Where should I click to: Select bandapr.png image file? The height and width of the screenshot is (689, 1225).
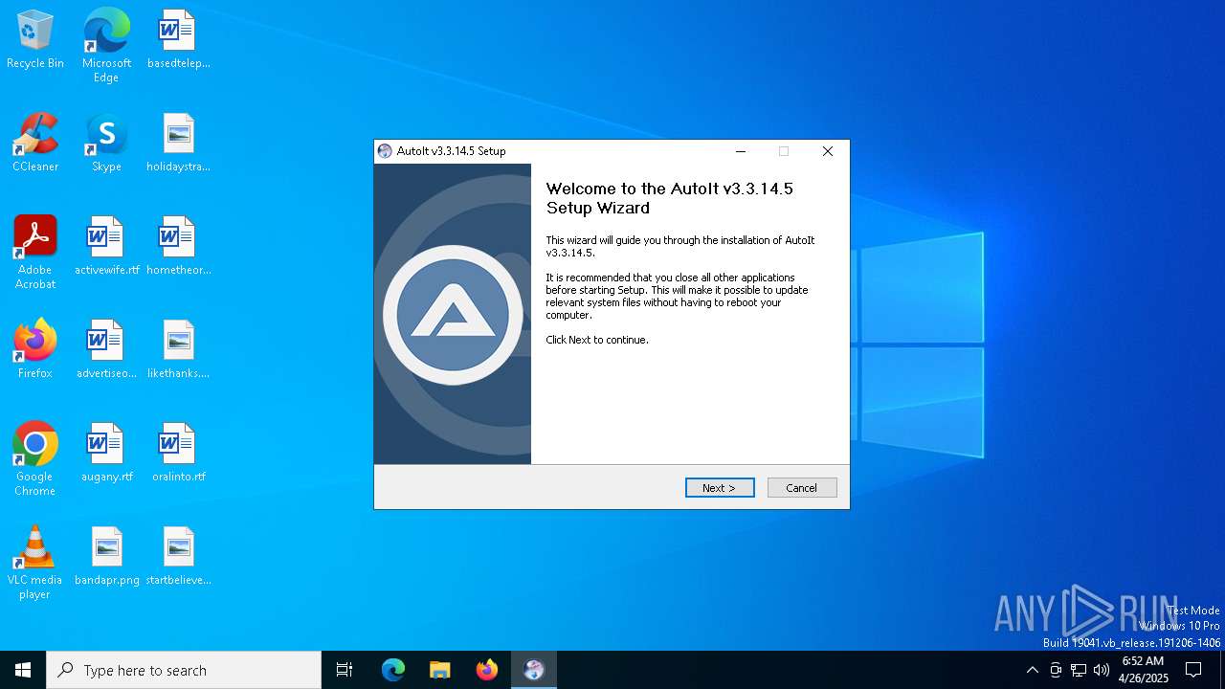pos(106,556)
